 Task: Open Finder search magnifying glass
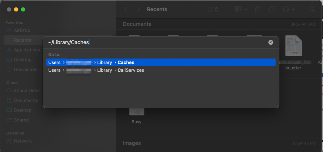(312, 9)
